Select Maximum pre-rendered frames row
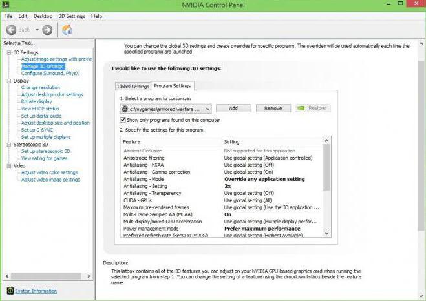Image resolution: width=426 pixels, height=301 pixels. (x=222, y=207)
